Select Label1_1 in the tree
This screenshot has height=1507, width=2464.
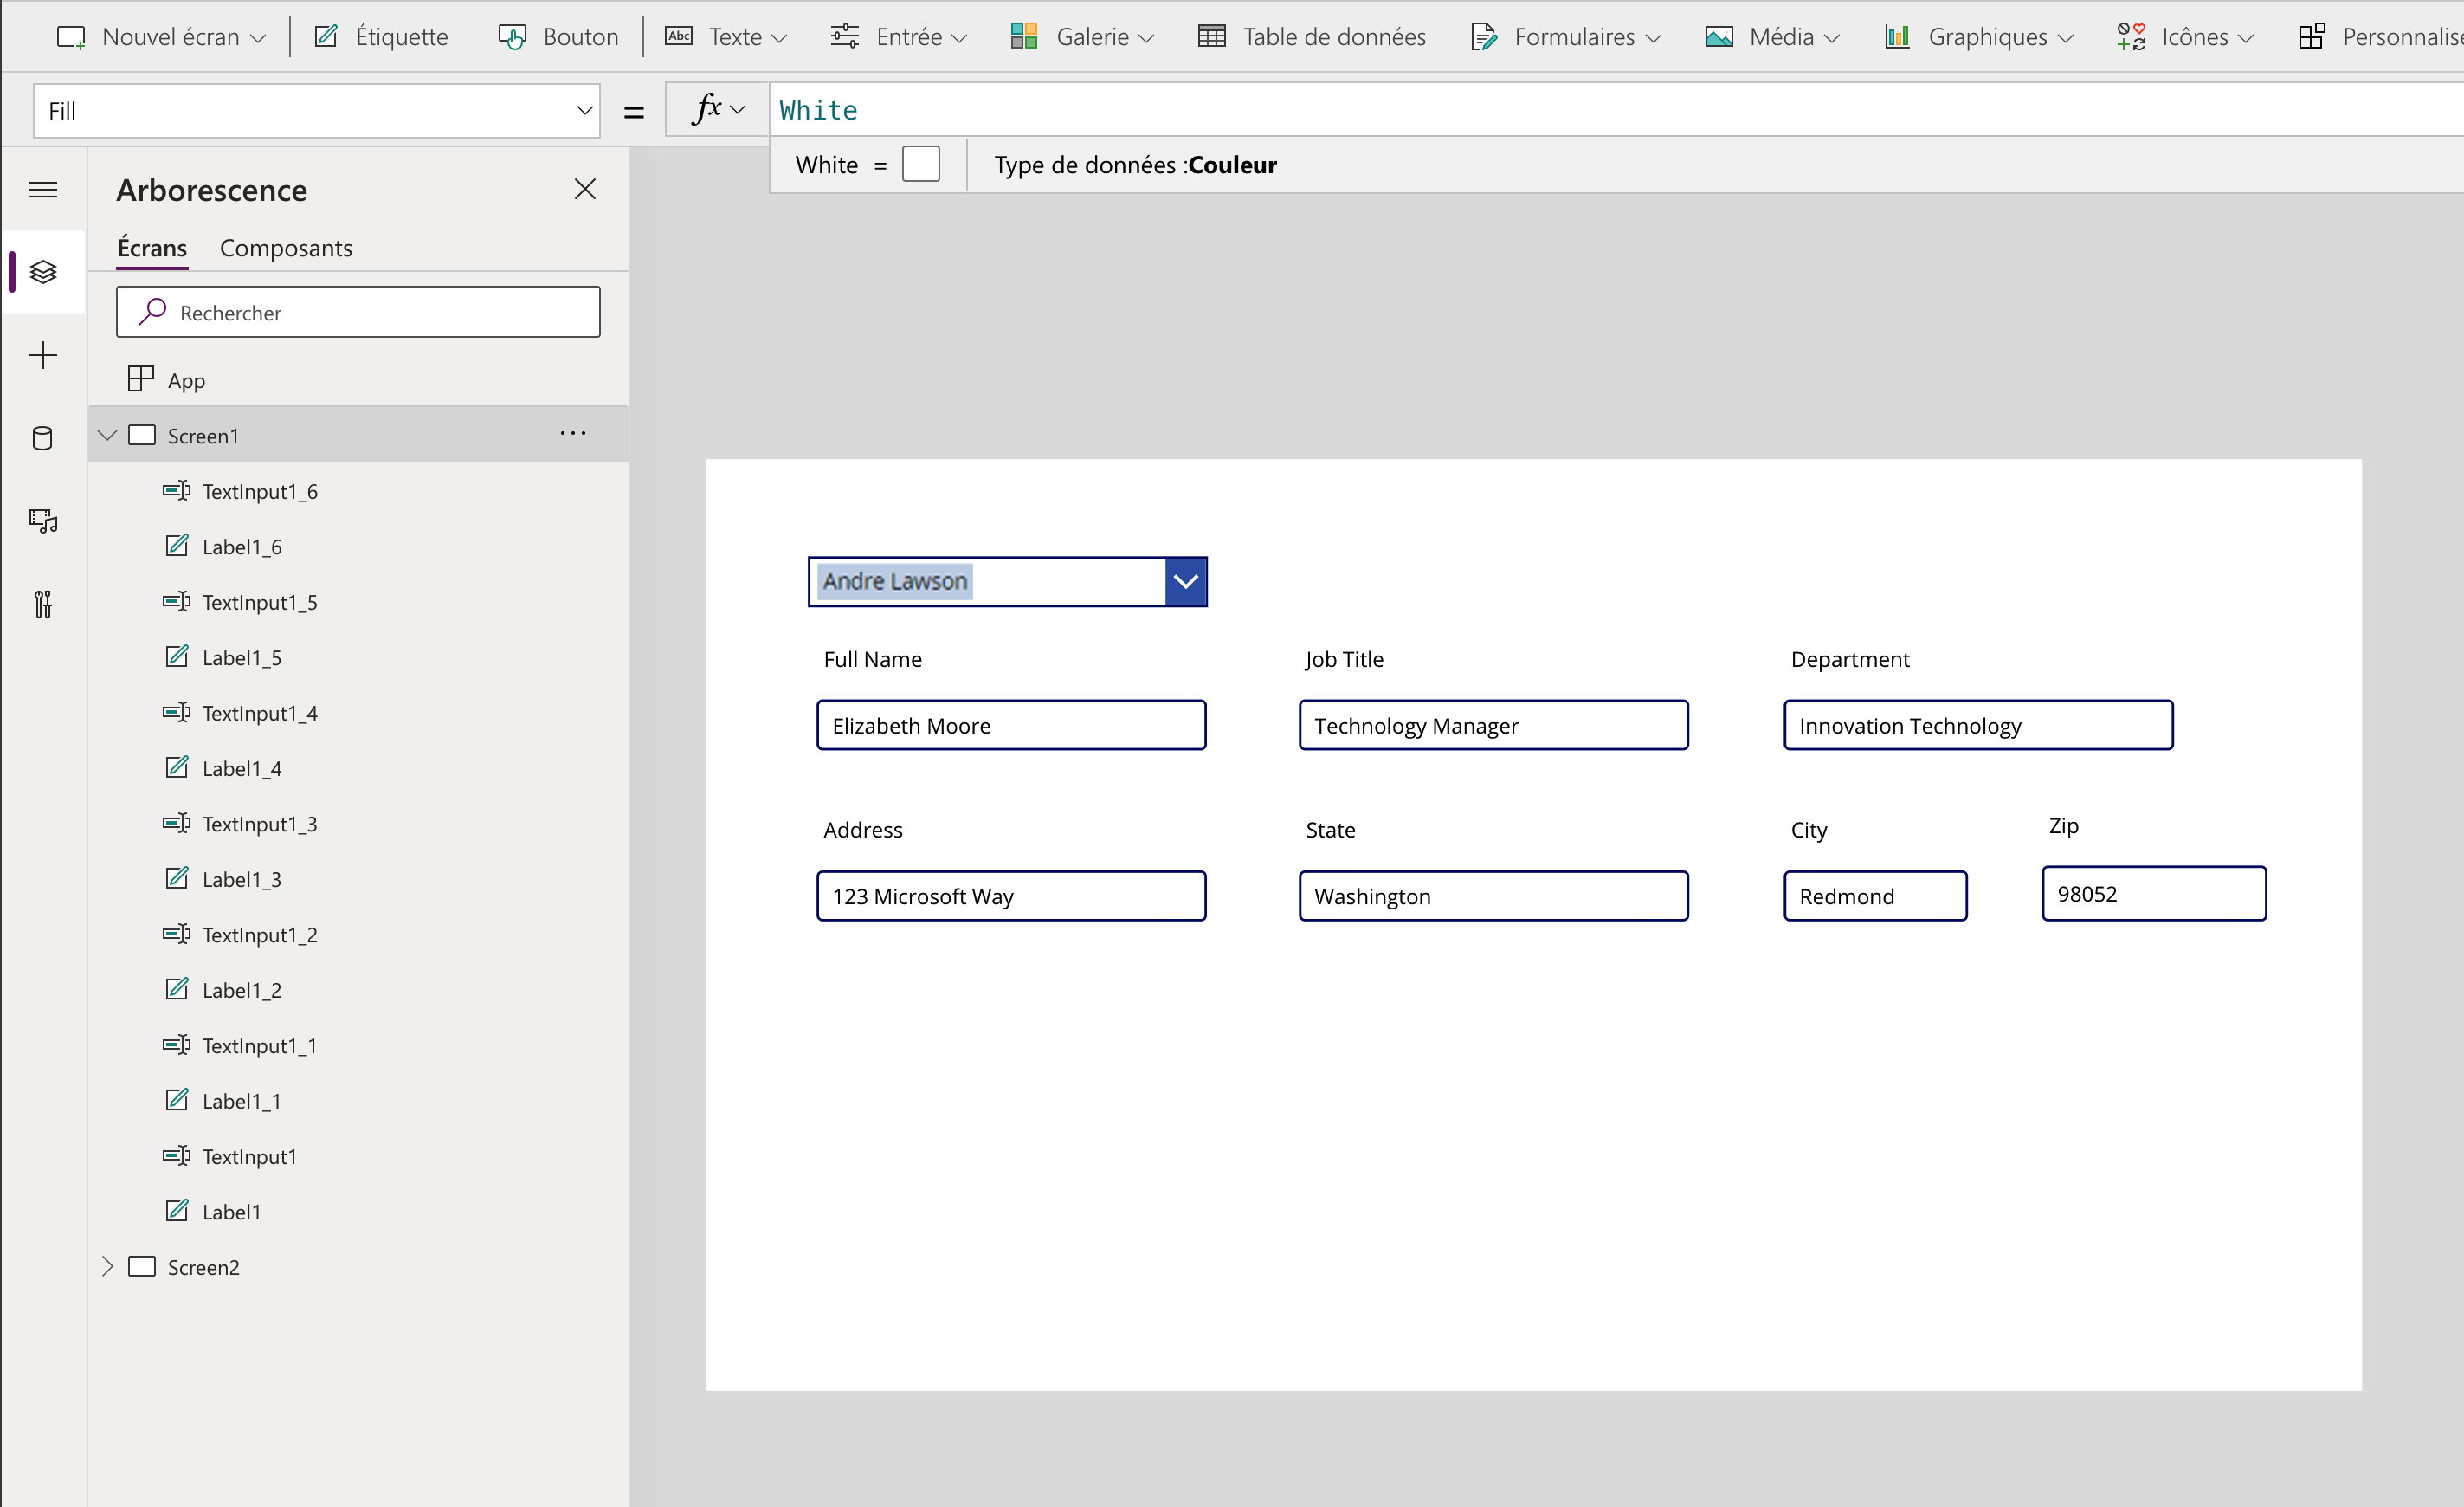[x=358, y=1101]
